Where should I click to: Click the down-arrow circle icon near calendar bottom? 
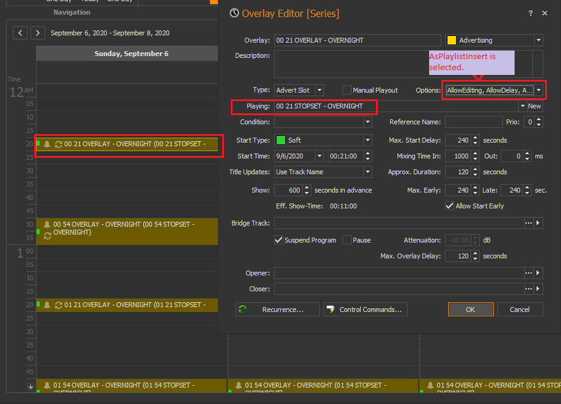(x=31, y=386)
